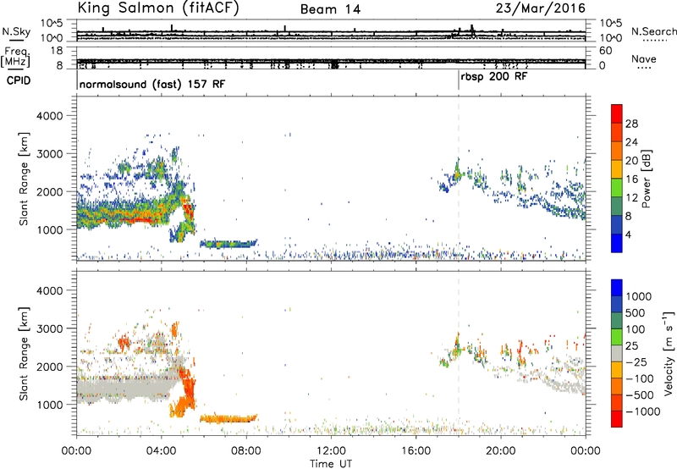Click the "04:00" time tick label

[x=161, y=451]
